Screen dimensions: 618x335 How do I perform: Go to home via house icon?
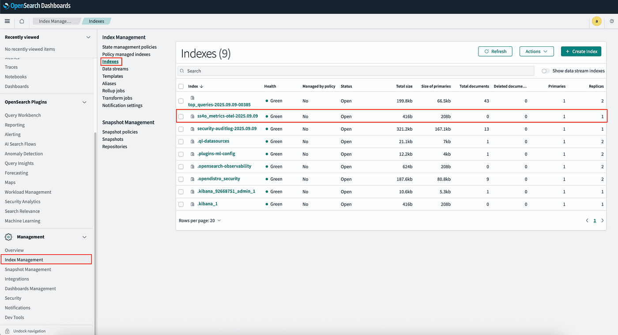[22, 21]
